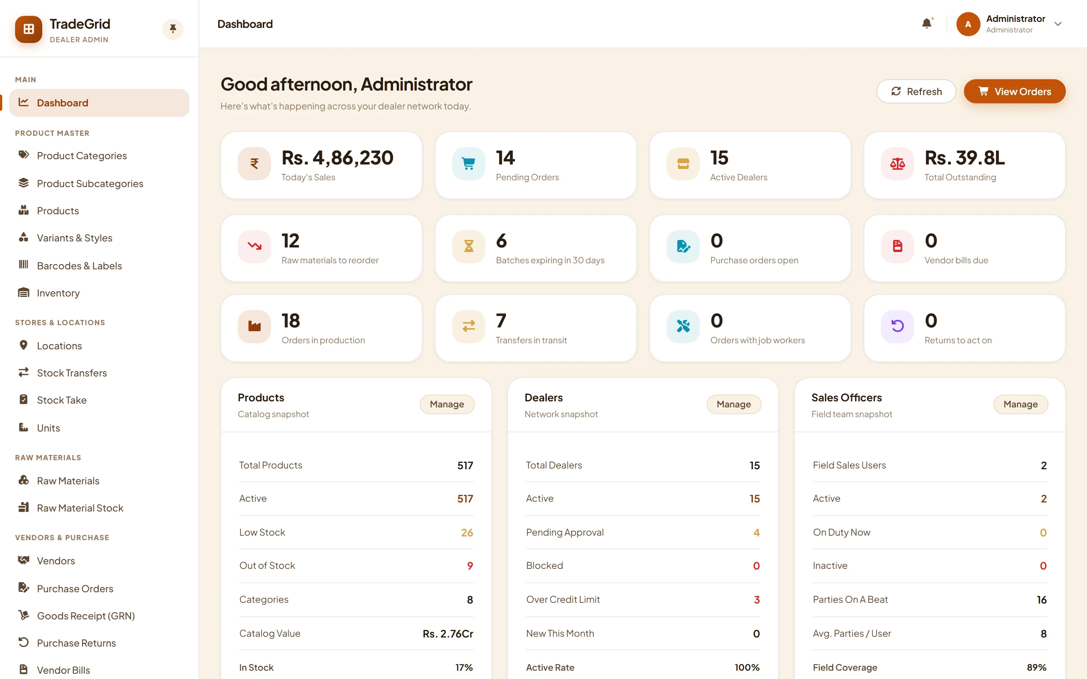Screen dimensions: 1087x679
Task: Expand the Administrator account dropdown chevron
Action: 1058,24
